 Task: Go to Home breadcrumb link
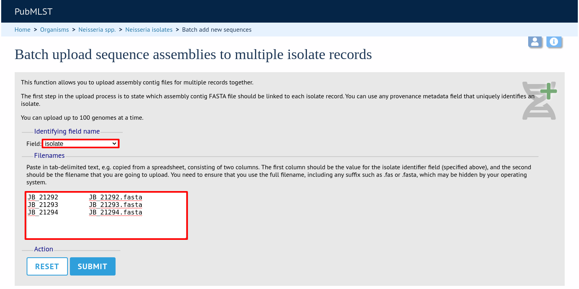tap(23, 30)
